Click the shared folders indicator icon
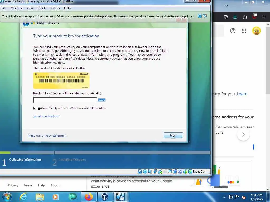The width and height of the screenshot is (270, 202). click(x=165, y=171)
